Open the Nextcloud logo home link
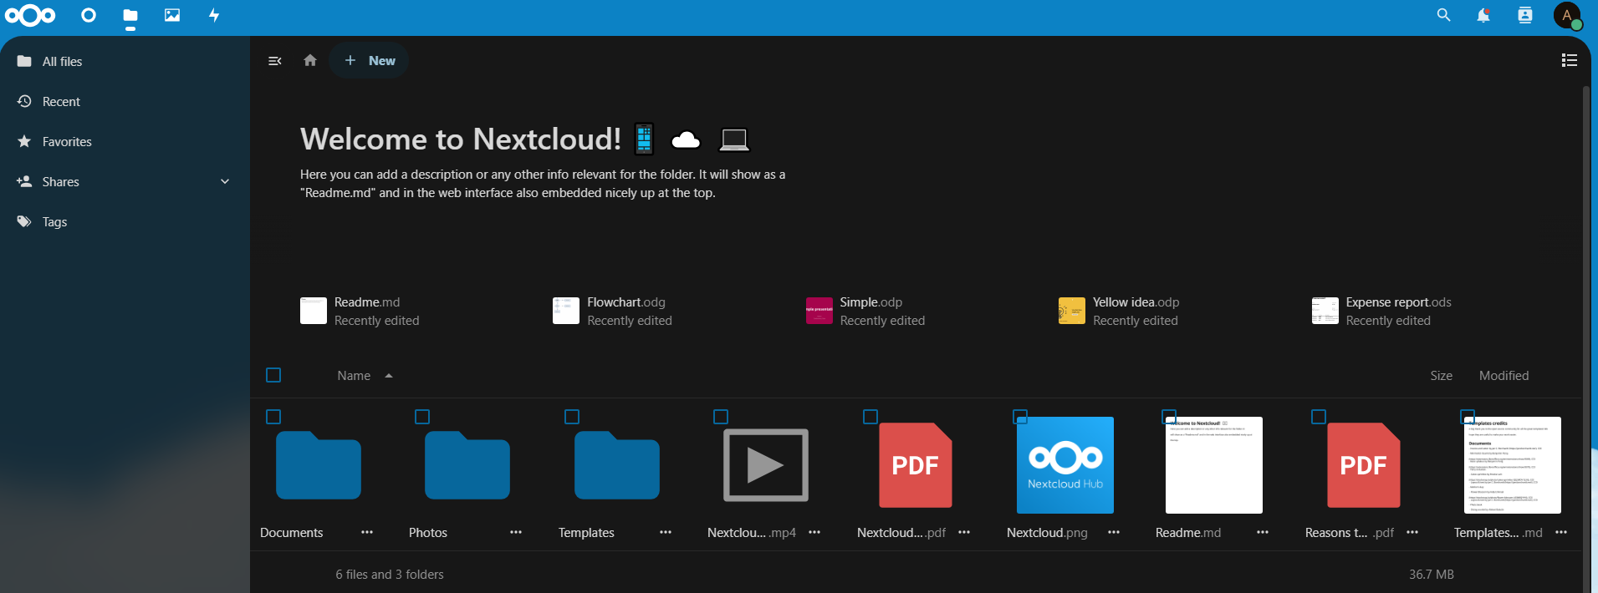Viewport: 1598px width, 593px height. coord(30,15)
